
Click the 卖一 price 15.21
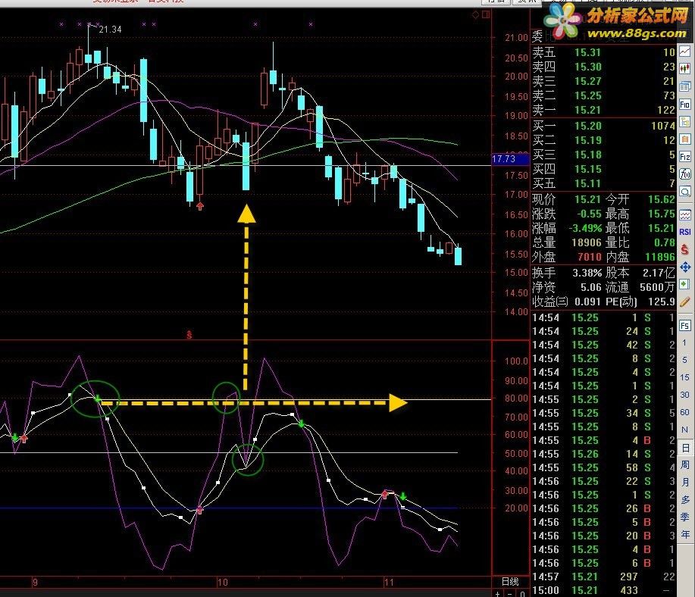pyautogui.click(x=587, y=110)
